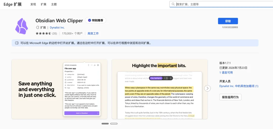The image size is (273, 129).
Task: Click the Edge 扩展 title
Action: coord(13,4)
